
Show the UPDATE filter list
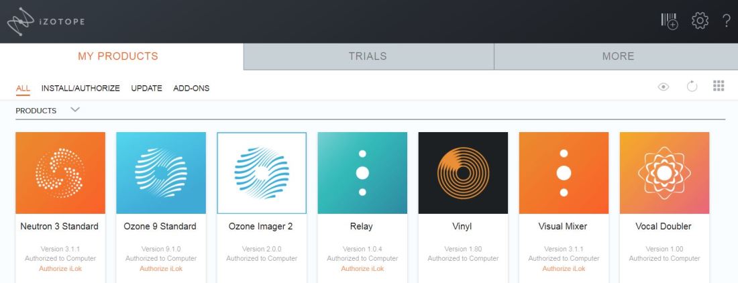click(x=146, y=88)
